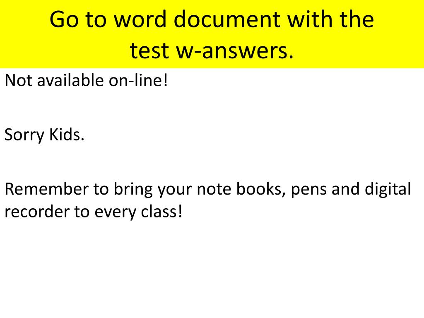Click the word "every" on the last line
Screen dimensions: 424x318
[x=113, y=213]
